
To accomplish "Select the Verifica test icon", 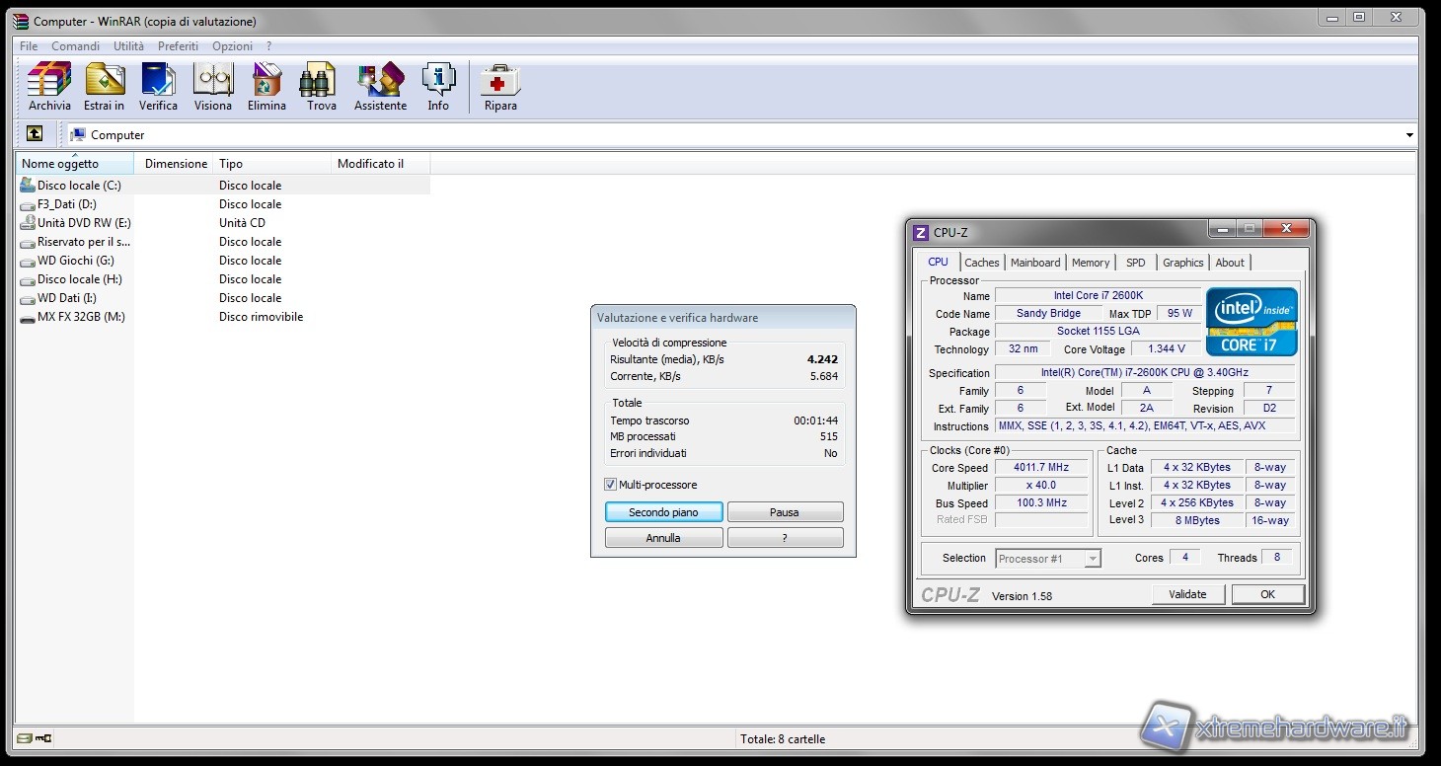I will click(x=158, y=80).
